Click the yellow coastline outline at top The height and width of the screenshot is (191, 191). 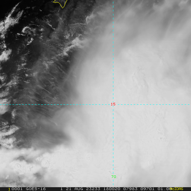click(60, 4)
